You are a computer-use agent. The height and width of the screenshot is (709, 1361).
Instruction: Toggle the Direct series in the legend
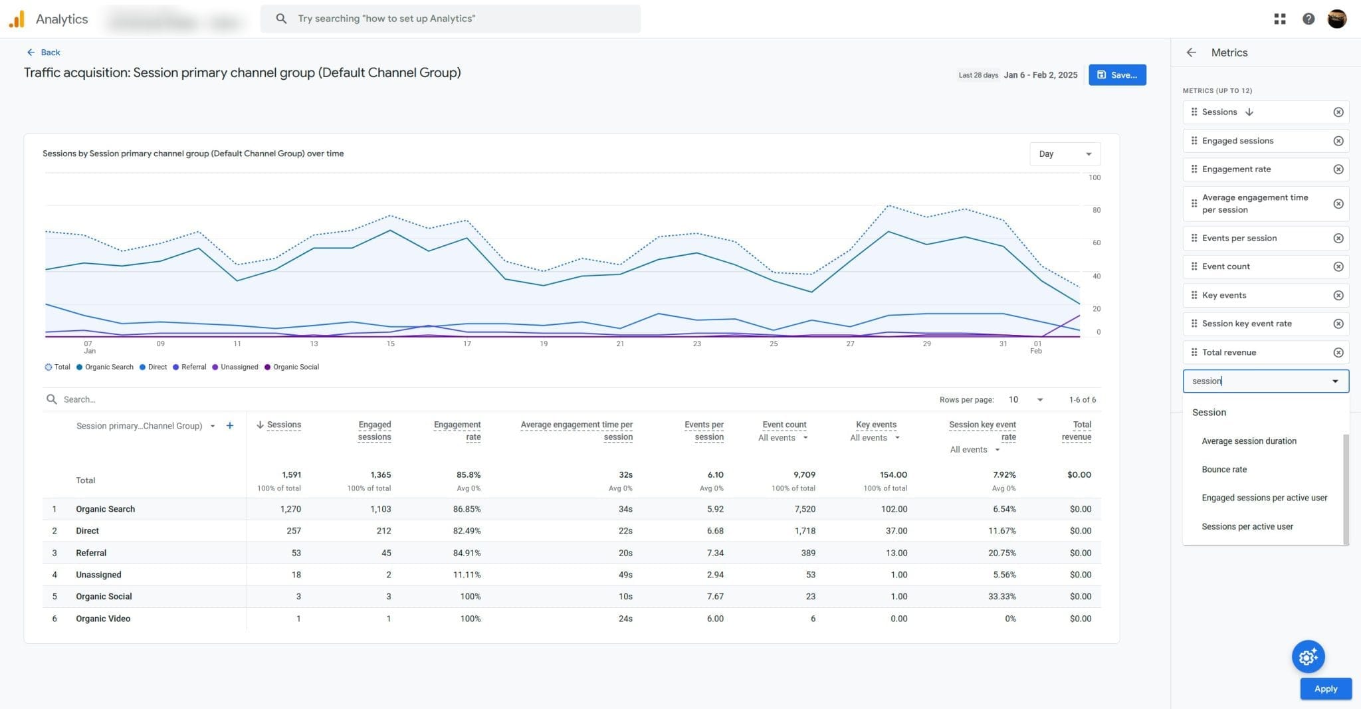tap(153, 367)
